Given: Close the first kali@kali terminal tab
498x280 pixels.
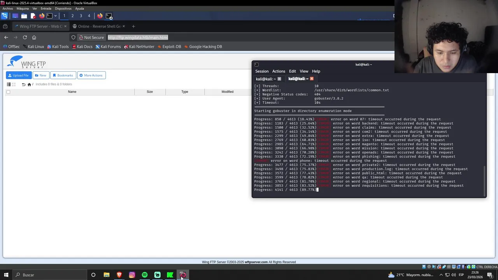Looking at the screenshot, I should coord(279,79).
